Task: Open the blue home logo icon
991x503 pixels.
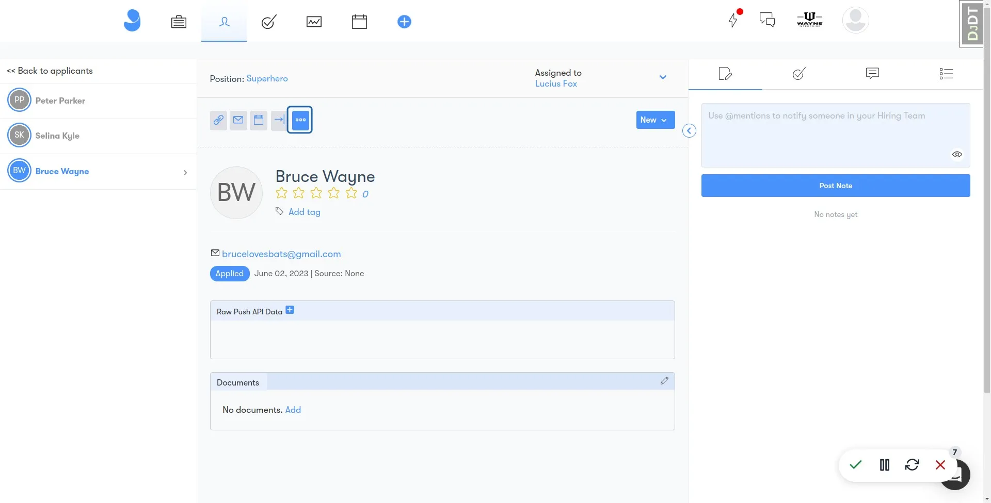Action: point(132,21)
